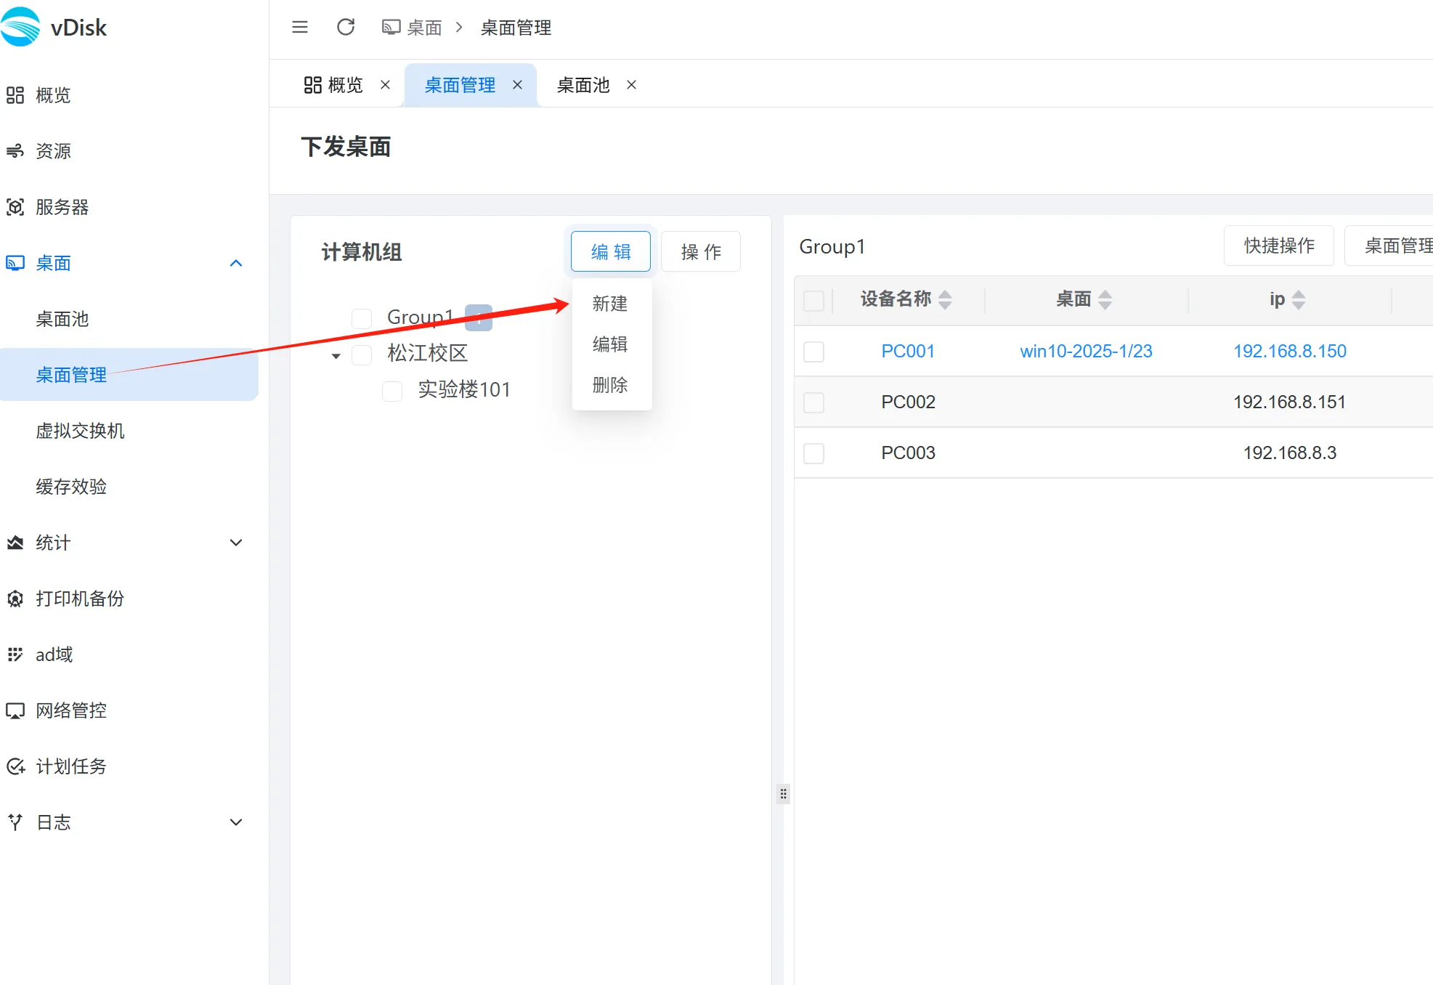Check the Group1 tree checkbox
The height and width of the screenshot is (985, 1433).
362,318
